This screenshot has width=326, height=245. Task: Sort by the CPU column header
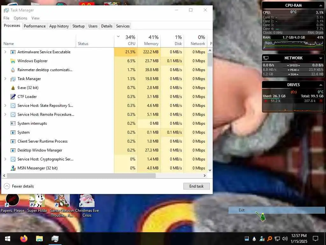pyautogui.click(x=126, y=40)
